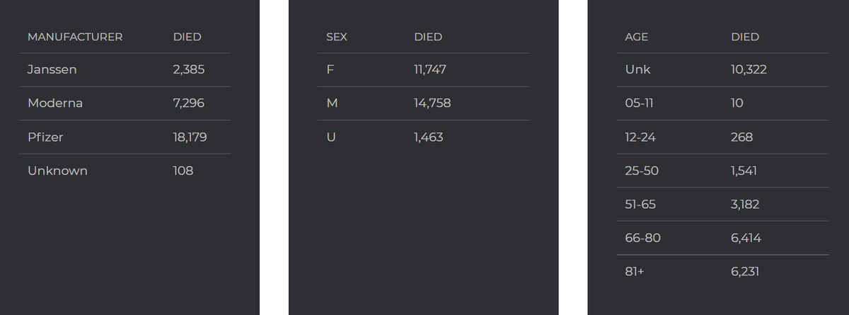Select the Moderna value 7,296

click(x=189, y=103)
